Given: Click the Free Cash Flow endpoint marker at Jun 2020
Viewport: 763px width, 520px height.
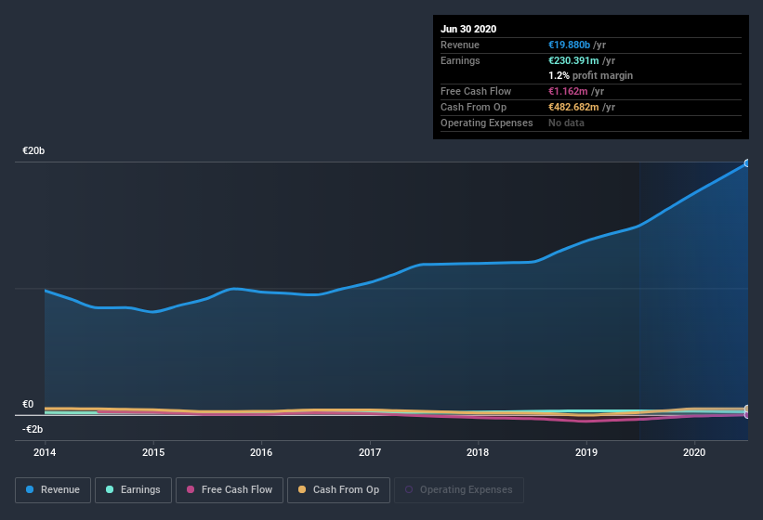Looking at the screenshot, I should point(747,415).
